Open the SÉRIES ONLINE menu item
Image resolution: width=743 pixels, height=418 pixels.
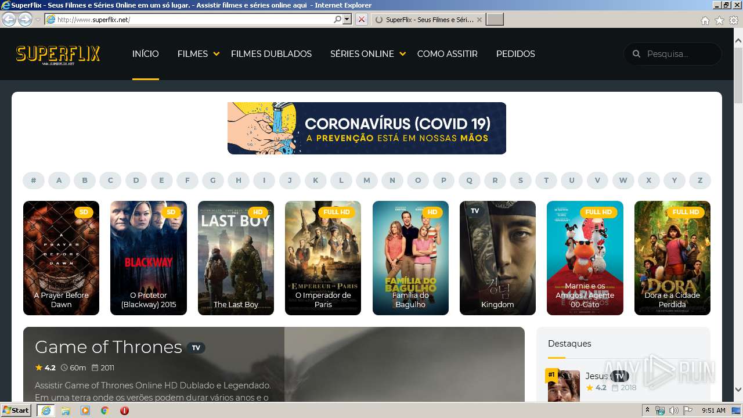click(362, 54)
